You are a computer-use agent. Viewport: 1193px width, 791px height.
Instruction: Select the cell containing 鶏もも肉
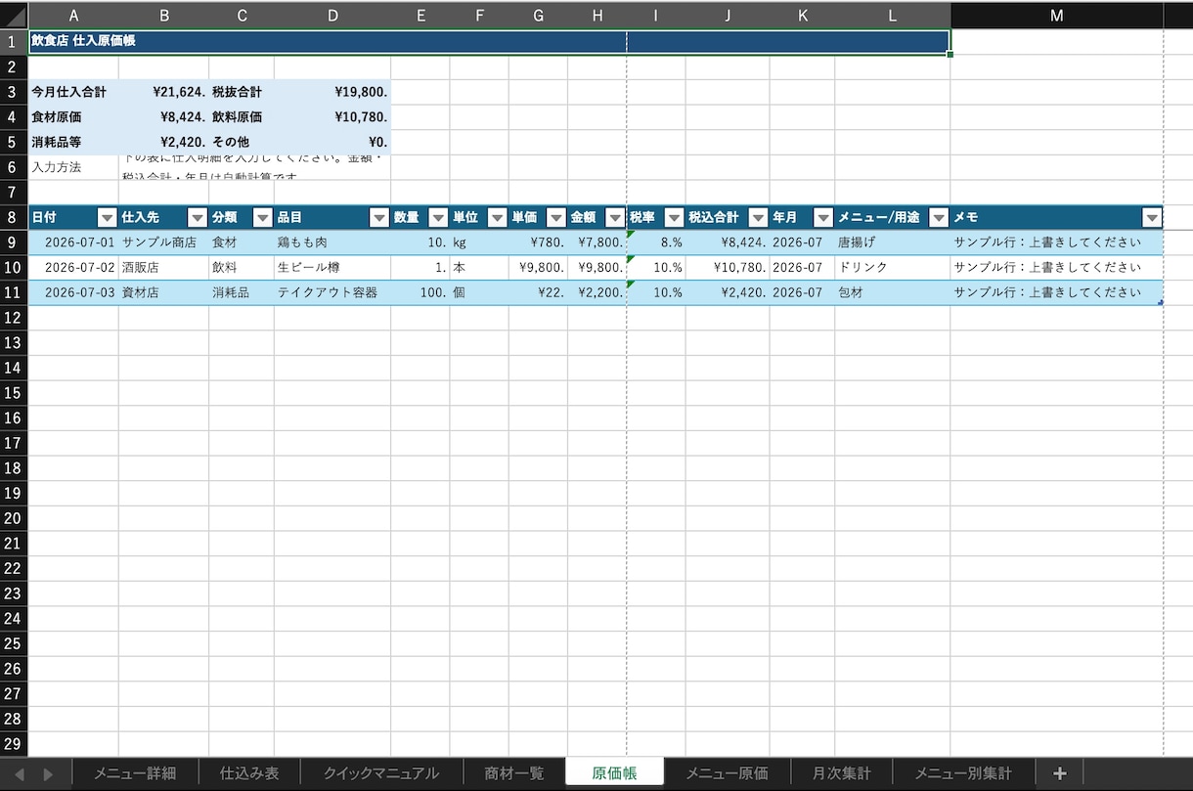pos(332,242)
